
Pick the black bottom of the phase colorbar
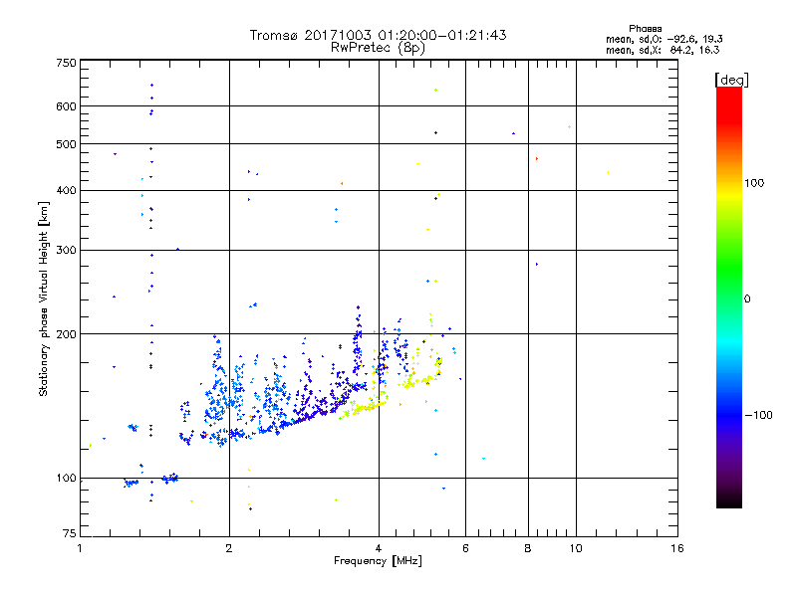point(729,500)
